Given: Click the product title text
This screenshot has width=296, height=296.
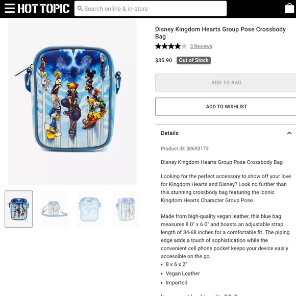Looking at the screenshot, I should pos(220,33).
